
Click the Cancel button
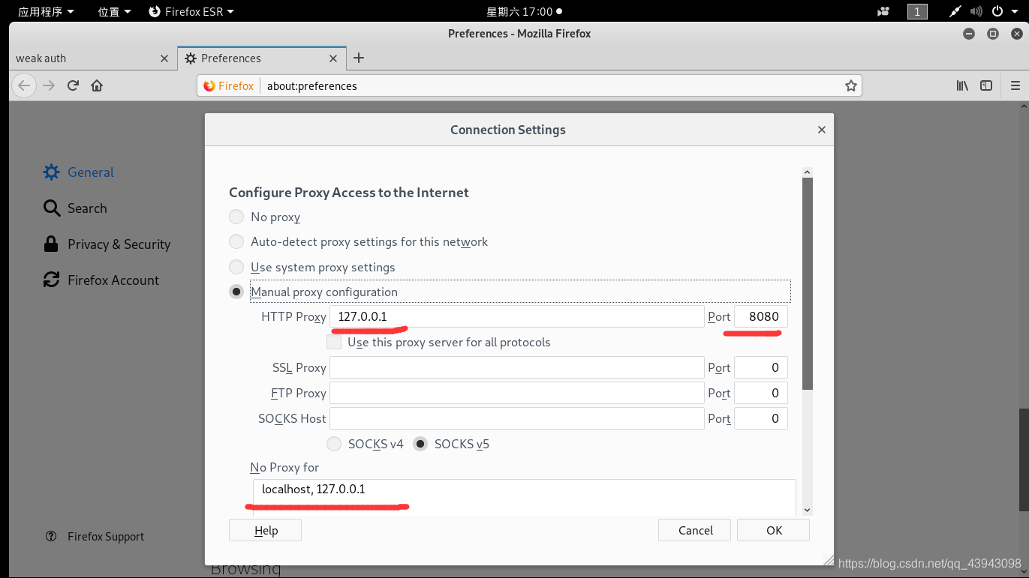coord(695,530)
